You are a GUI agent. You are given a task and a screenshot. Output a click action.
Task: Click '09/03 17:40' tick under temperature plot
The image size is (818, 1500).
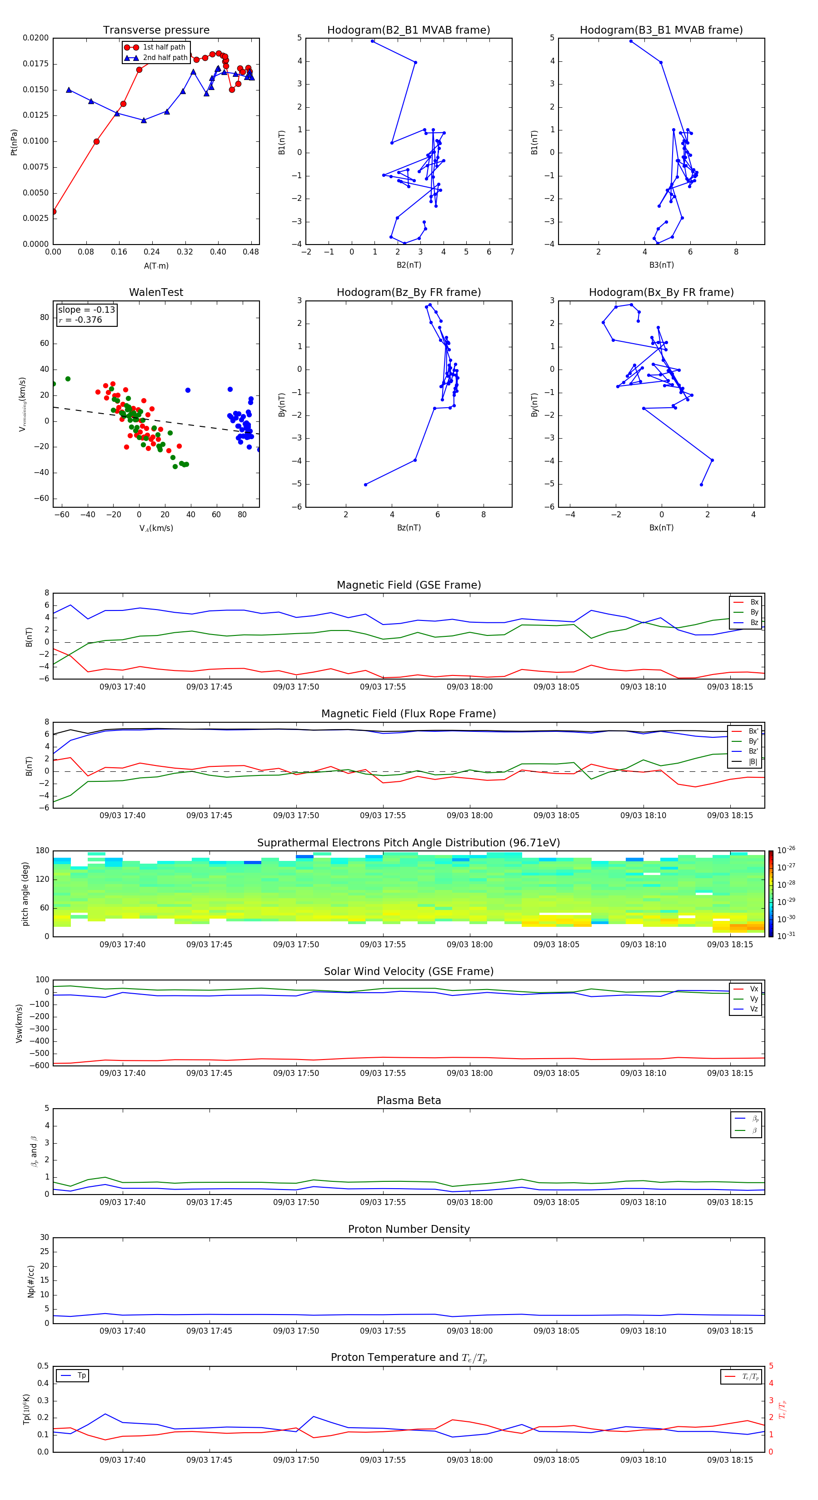click(122, 1460)
